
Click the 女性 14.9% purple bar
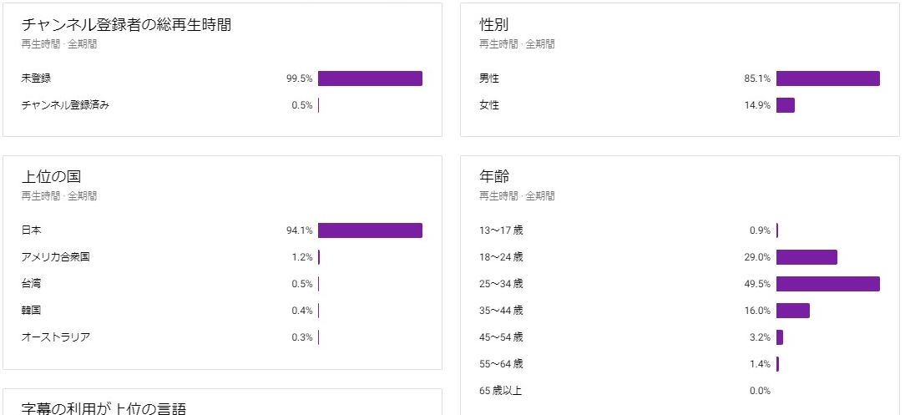pos(785,105)
